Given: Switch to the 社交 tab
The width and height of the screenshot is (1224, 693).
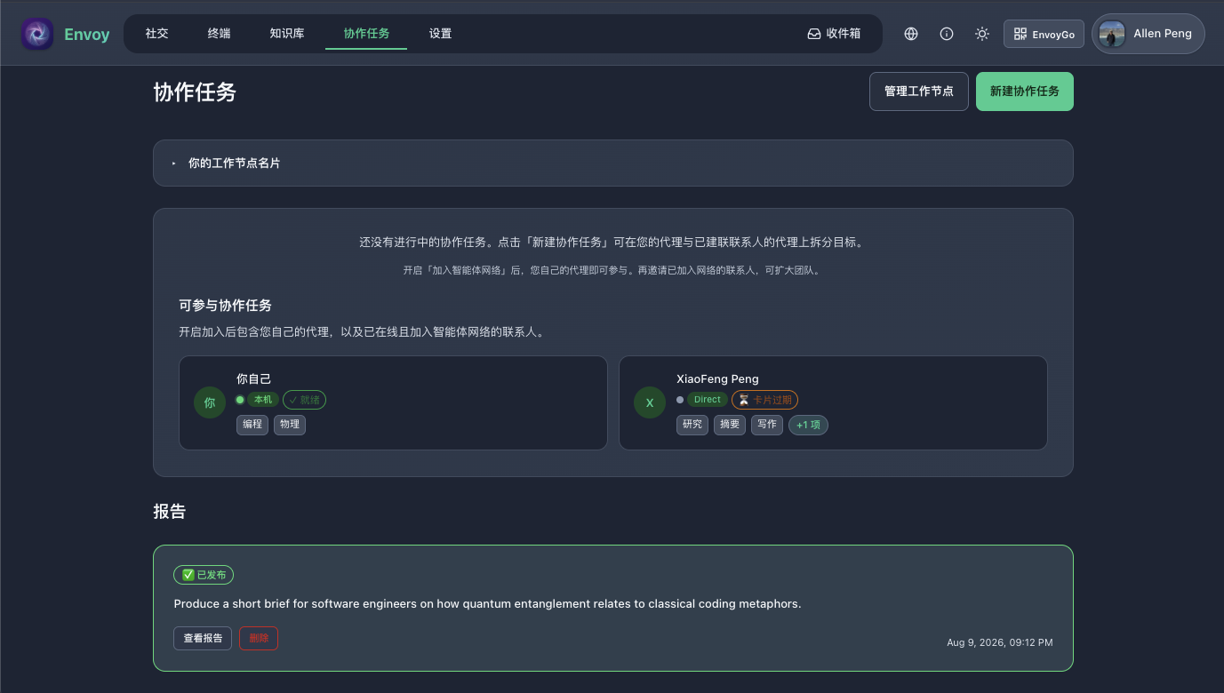Looking at the screenshot, I should click(x=156, y=34).
